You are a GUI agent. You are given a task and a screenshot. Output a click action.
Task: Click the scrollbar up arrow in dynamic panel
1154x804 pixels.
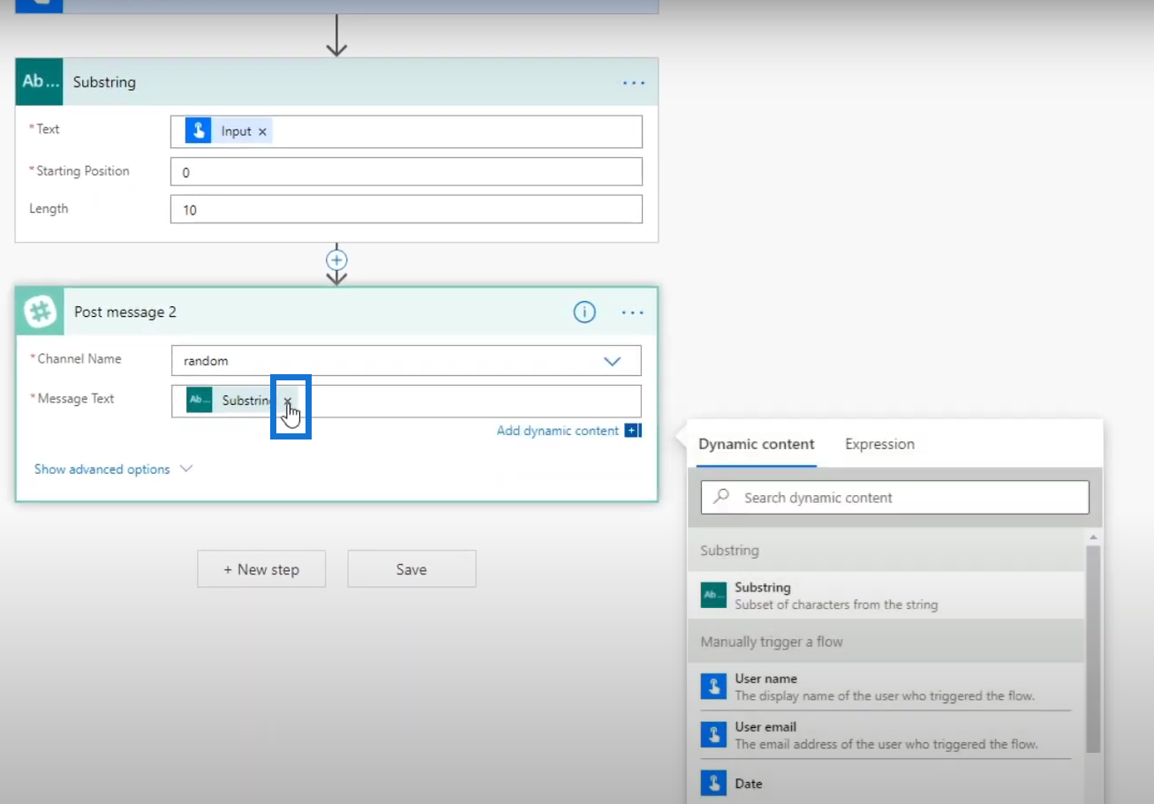[1093, 537]
